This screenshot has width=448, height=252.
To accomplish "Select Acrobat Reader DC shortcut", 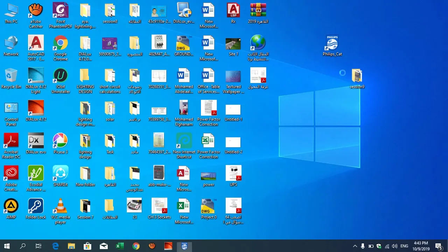I will 11,146.
